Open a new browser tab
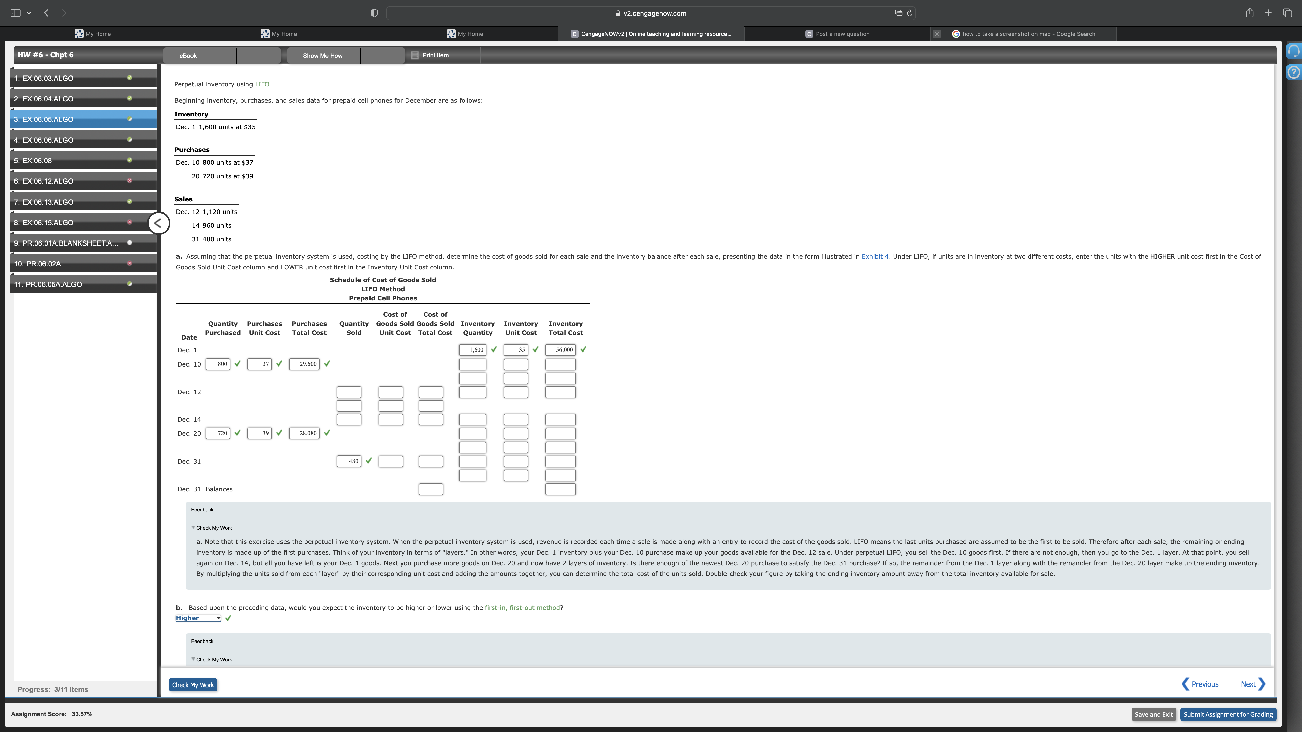The width and height of the screenshot is (1302, 732). coord(1268,13)
